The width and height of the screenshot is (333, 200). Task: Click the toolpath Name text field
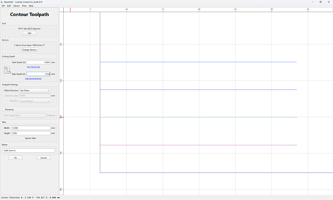pyautogui.click(x=29, y=150)
